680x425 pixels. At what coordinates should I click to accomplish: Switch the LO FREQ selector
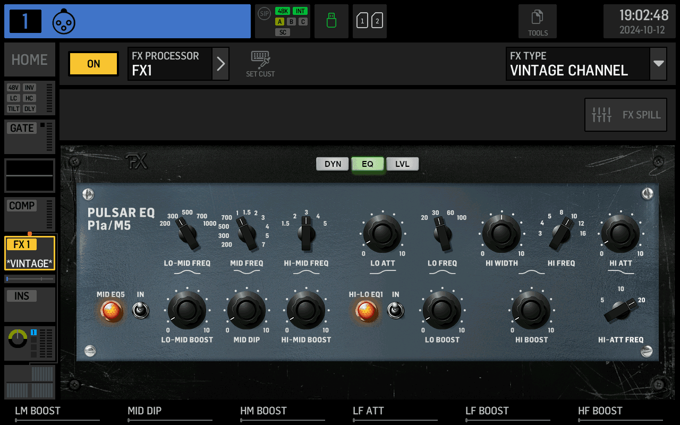point(442,235)
